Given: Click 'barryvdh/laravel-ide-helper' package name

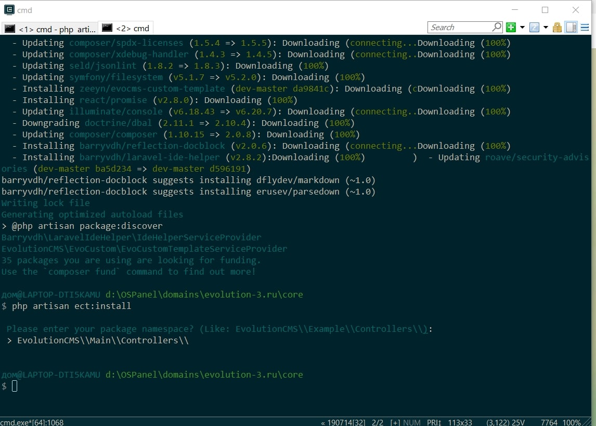Looking at the screenshot, I should [149, 157].
